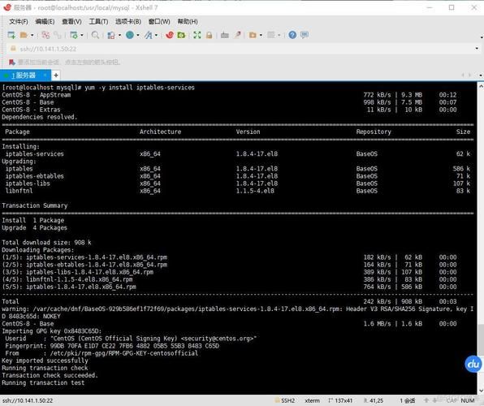The image size is (484, 406).
Task: Click the red bookmark flag on hint bar
Action: [x=11, y=63]
